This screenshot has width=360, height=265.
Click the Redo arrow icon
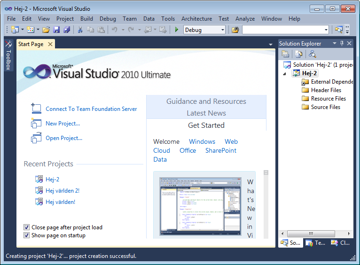coord(131,30)
